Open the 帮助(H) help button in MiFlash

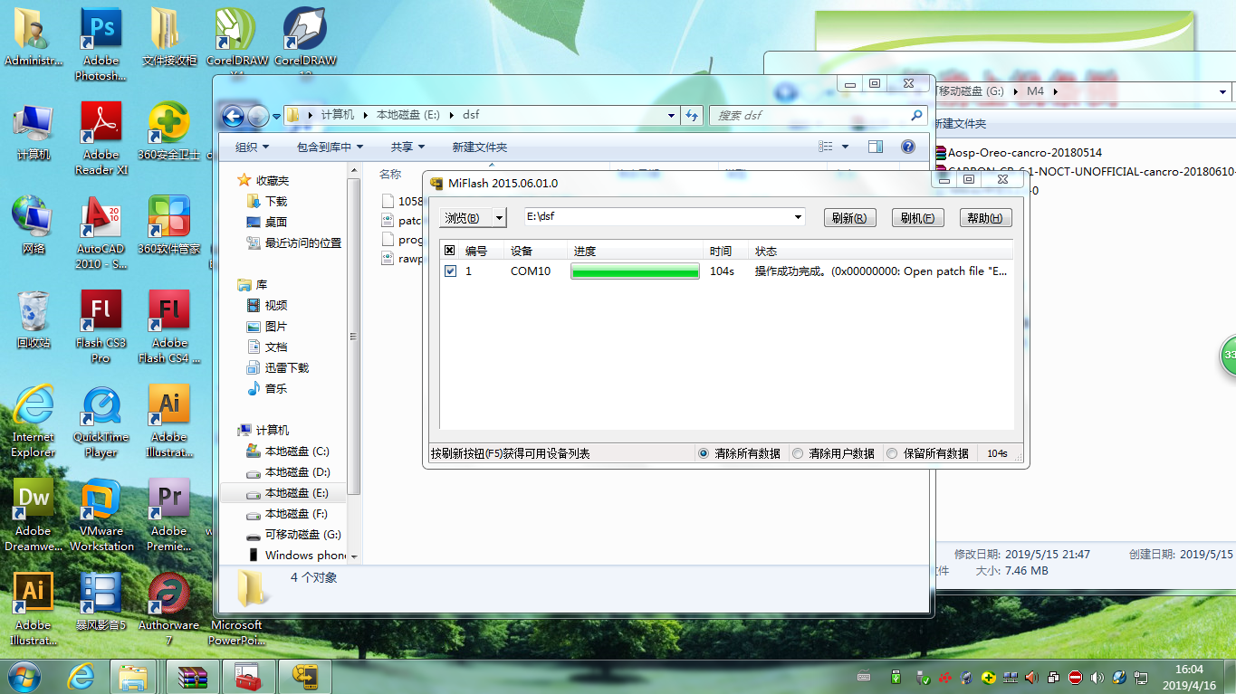click(x=985, y=218)
